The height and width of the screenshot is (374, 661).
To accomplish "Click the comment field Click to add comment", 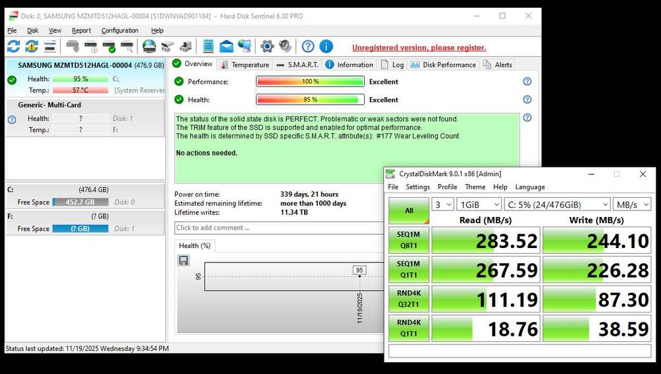I will coord(279,228).
